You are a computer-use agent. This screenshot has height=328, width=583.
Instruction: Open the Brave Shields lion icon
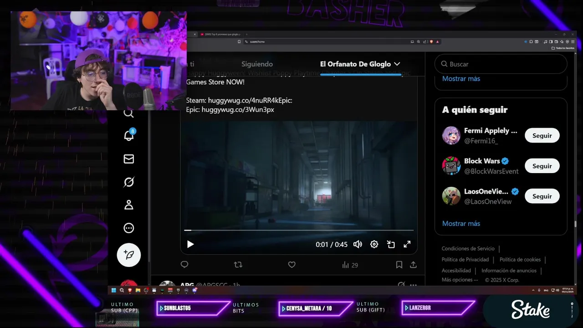pyautogui.click(x=431, y=41)
